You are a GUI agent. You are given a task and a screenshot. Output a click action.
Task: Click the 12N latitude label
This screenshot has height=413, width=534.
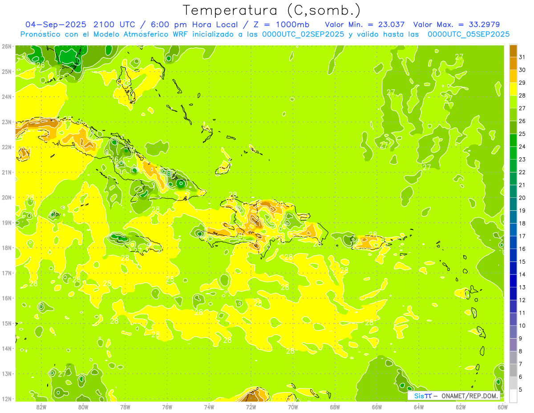coord(6,399)
